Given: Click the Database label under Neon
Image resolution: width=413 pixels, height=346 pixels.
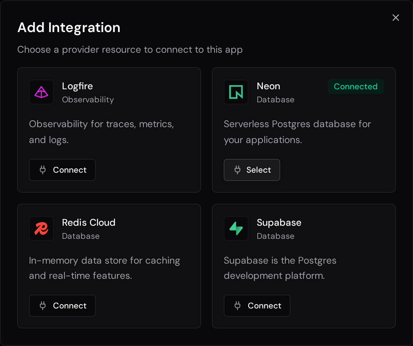Looking at the screenshot, I should click(x=276, y=100).
